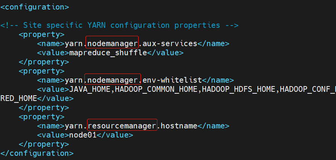This screenshot has width=336, height=160.
Task: Click the first opening property tag
Action: (x=41, y=34)
